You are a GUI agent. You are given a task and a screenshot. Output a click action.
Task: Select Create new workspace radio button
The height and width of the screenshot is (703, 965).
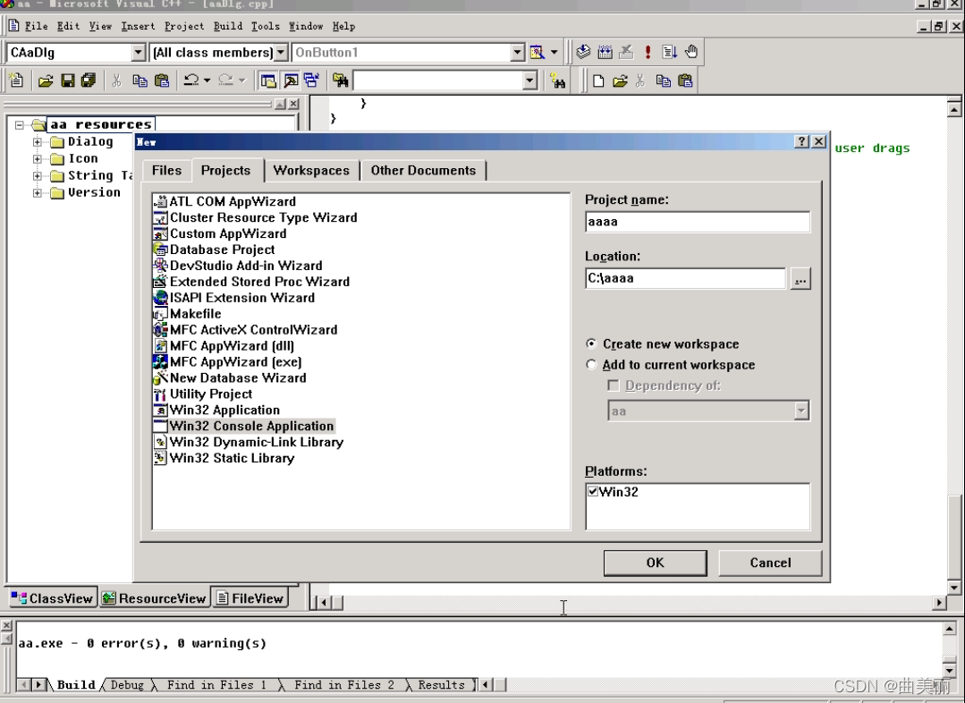pos(591,344)
